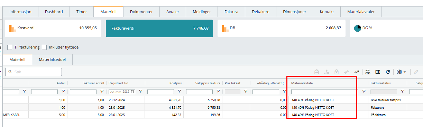423x127 pixels.
Task: Tick the Inkluder flyttede checkbox
Action: (x=45, y=47)
